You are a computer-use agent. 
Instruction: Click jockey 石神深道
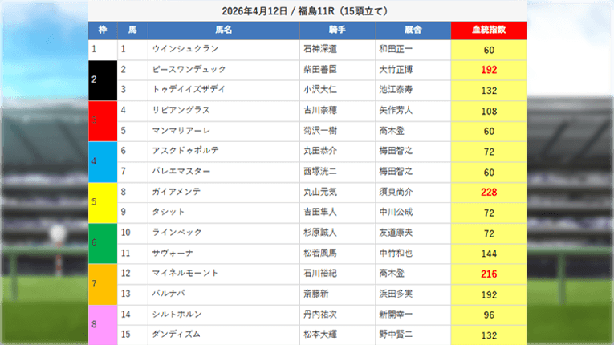pyautogui.click(x=320, y=49)
